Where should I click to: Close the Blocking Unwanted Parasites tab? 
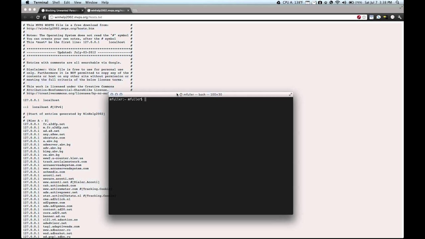pos(83,10)
